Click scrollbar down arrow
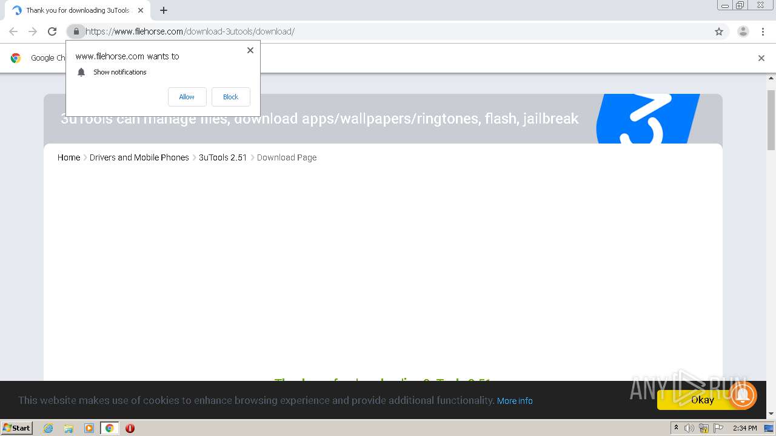 tap(771, 414)
